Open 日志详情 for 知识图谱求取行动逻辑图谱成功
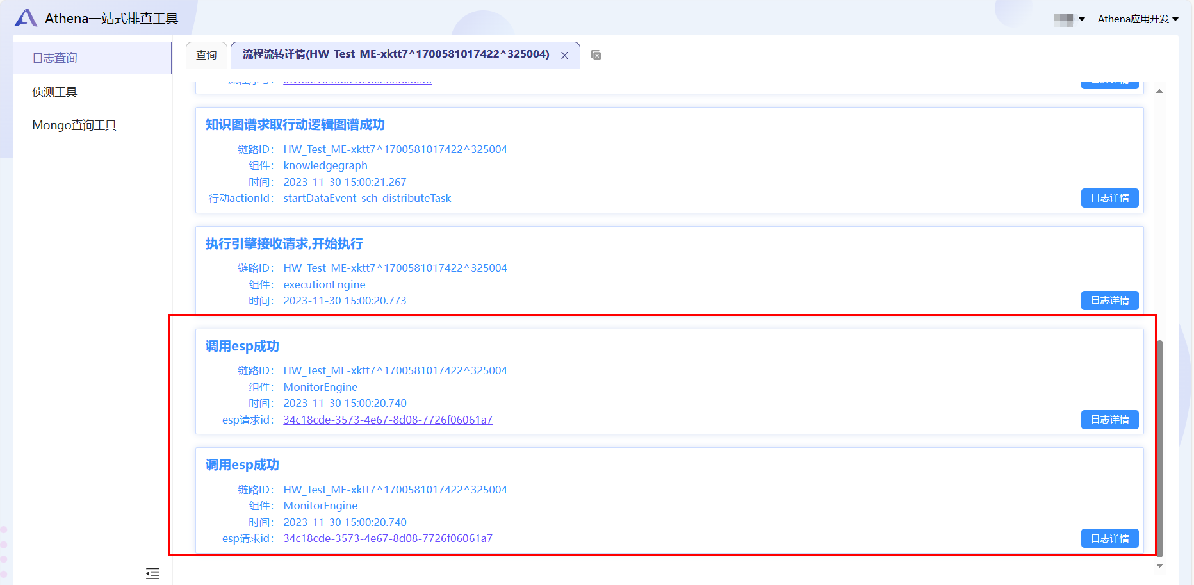 tap(1109, 198)
